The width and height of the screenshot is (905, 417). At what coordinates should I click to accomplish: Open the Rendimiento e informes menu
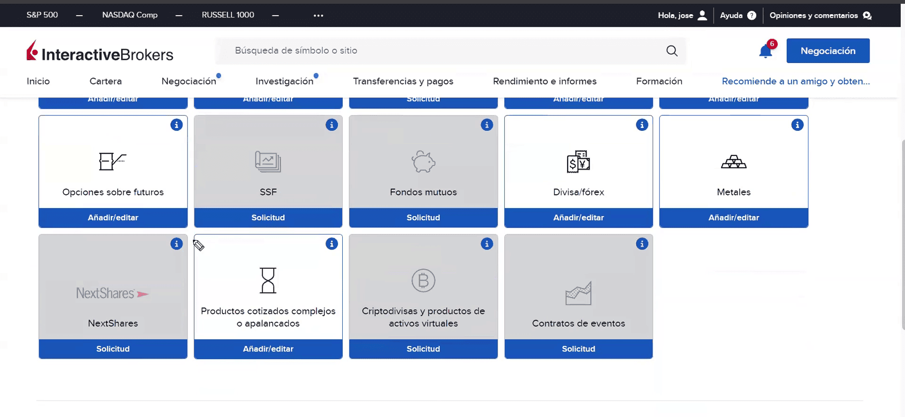[544, 81]
